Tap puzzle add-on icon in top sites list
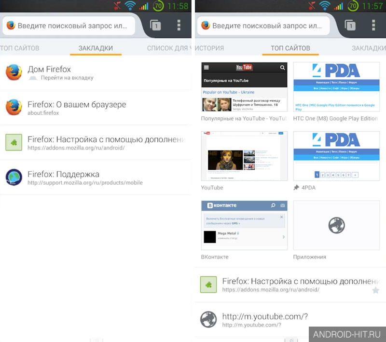 208,285
